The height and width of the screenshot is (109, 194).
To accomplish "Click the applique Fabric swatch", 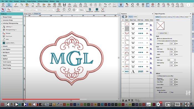I will tap(160, 26).
